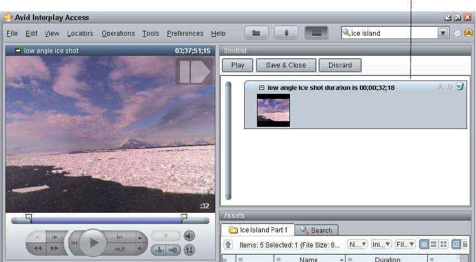Click the add-to-shotlist insert icon
Screen dimensions: 476x262
pyautogui.click(x=159, y=250)
